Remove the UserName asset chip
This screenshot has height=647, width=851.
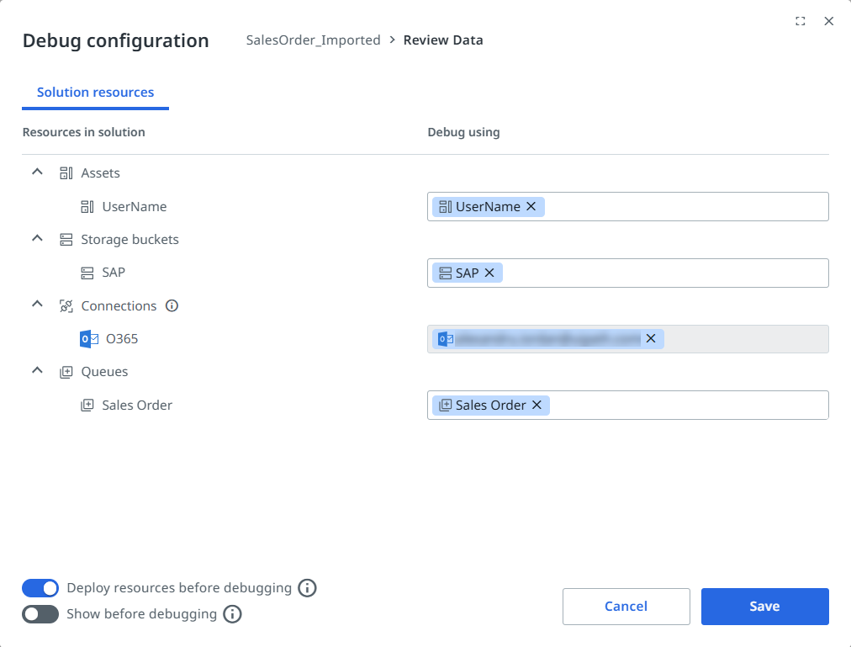click(531, 207)
